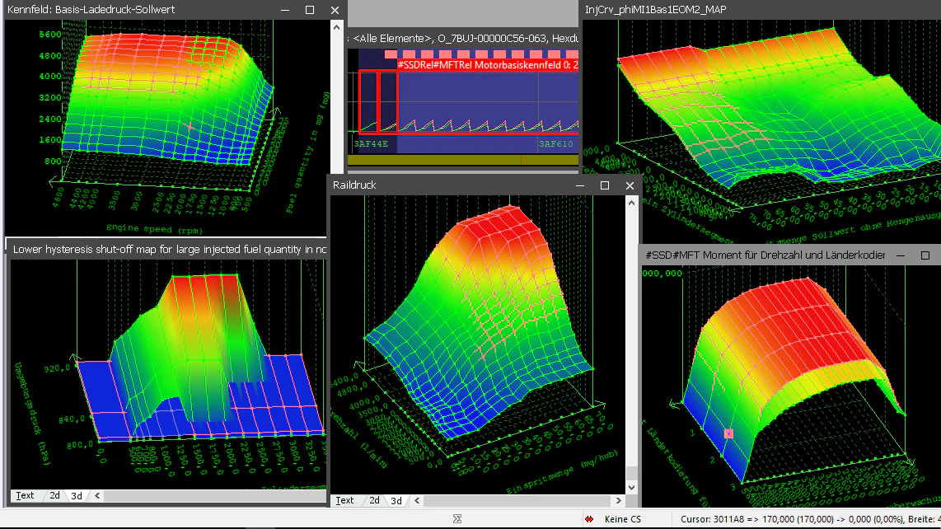
Task: Minimize the #SSD#MFT Moment window
Action: pyautogui.click(x=900, y=255)
